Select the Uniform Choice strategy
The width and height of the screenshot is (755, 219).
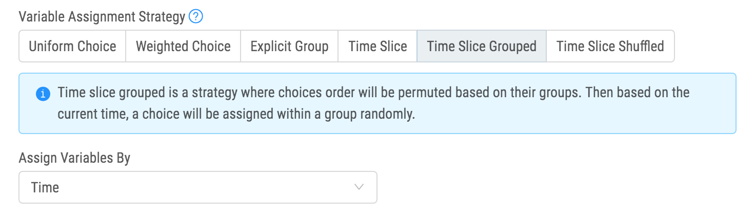(72, 47)
